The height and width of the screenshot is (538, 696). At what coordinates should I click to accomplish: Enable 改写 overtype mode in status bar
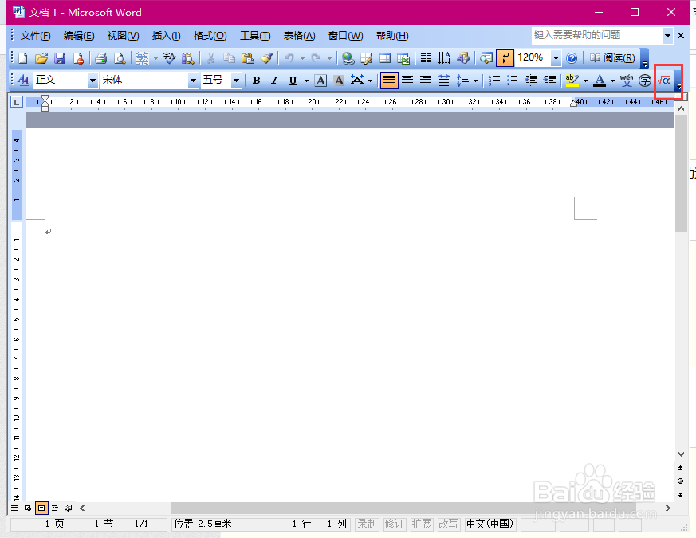[448, 524]
